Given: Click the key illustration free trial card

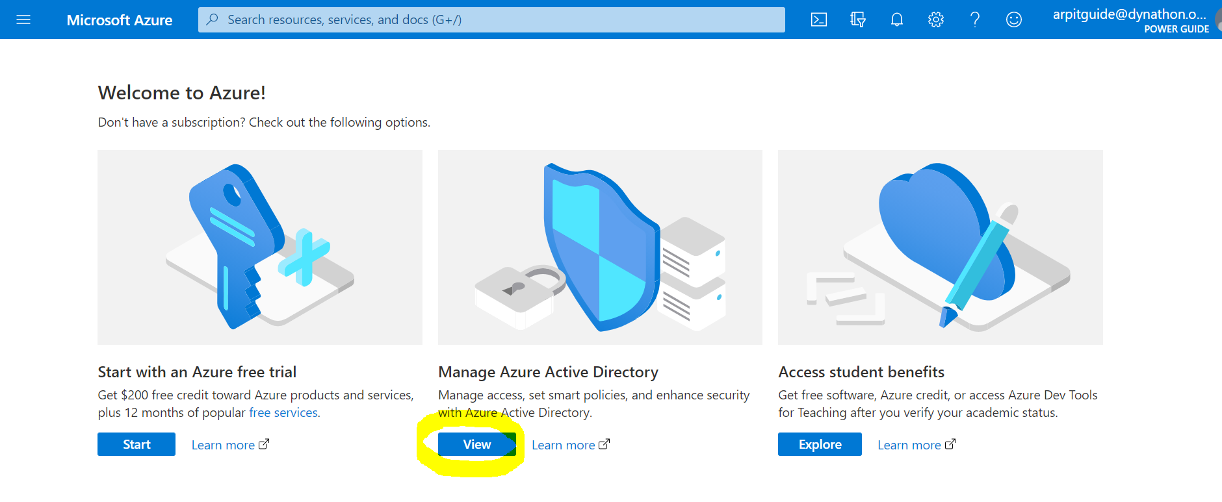Looking at the screenshot, I should click(260, 247).
